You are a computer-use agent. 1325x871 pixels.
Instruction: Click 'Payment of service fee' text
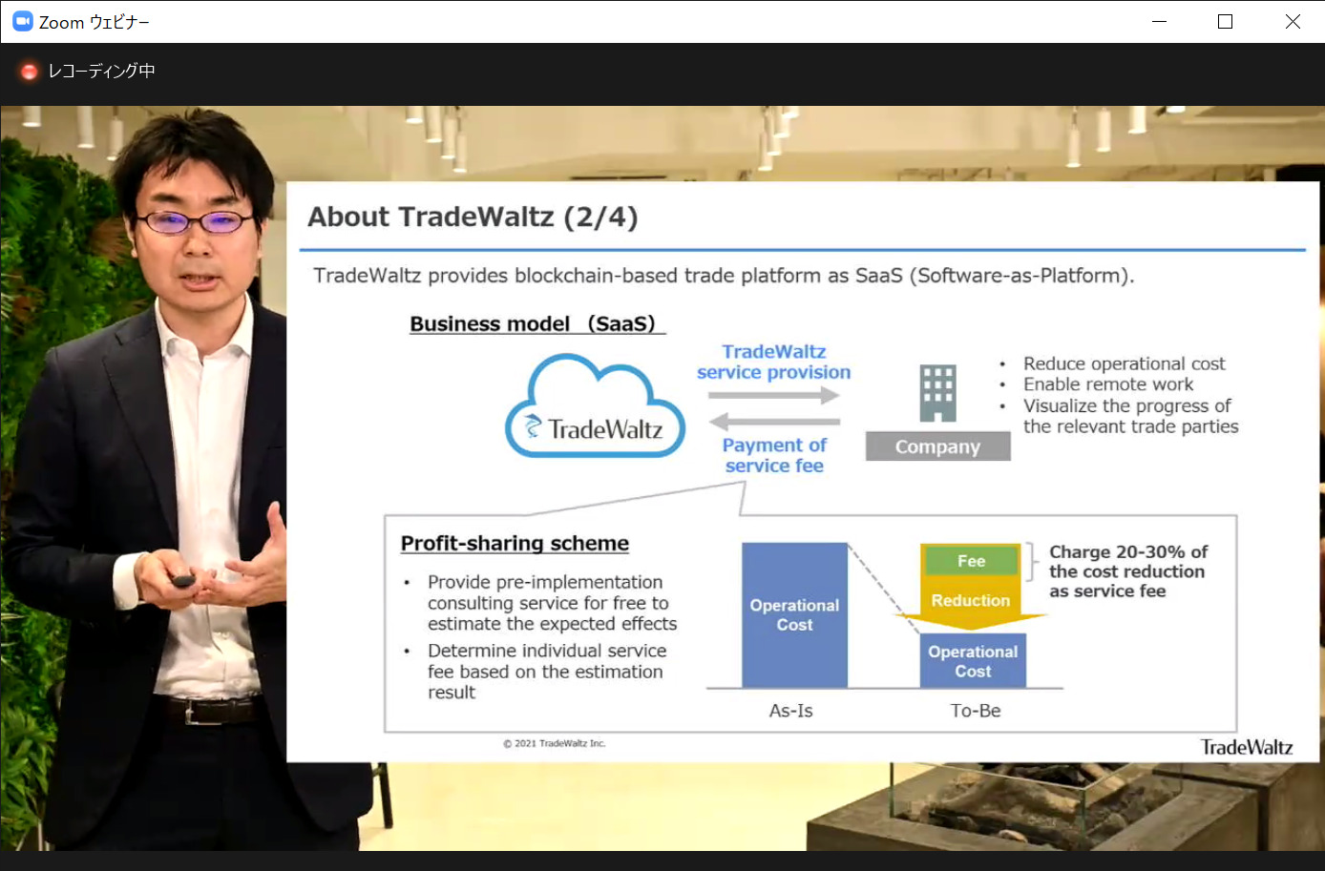pyautogui.click(x=774, y=455)
